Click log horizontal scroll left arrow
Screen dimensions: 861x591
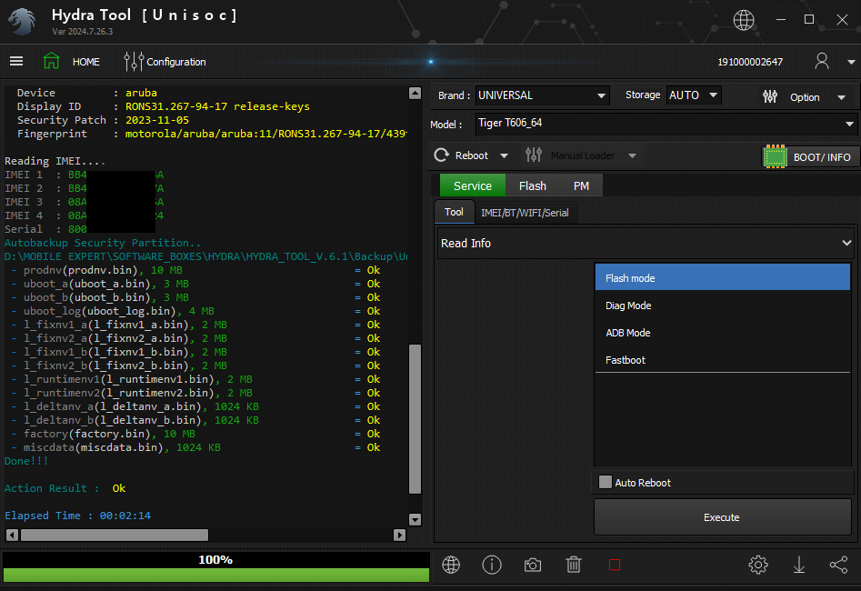(x=12, y=535)
